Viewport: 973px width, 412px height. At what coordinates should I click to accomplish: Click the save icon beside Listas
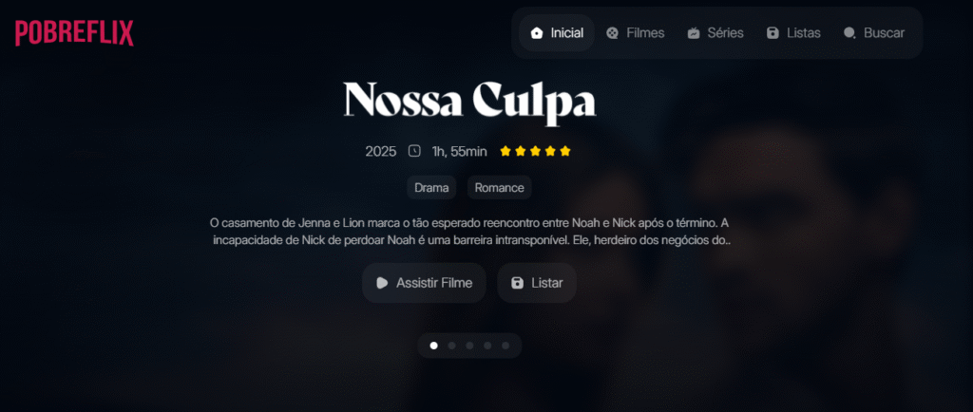click(x=773, y=33)
